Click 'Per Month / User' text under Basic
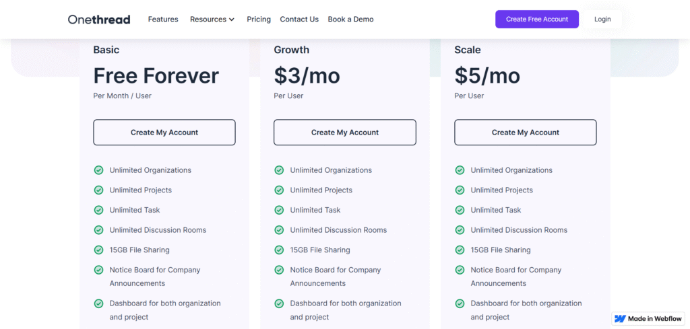Viewport: 690px width, 329px height. [123, 96]
